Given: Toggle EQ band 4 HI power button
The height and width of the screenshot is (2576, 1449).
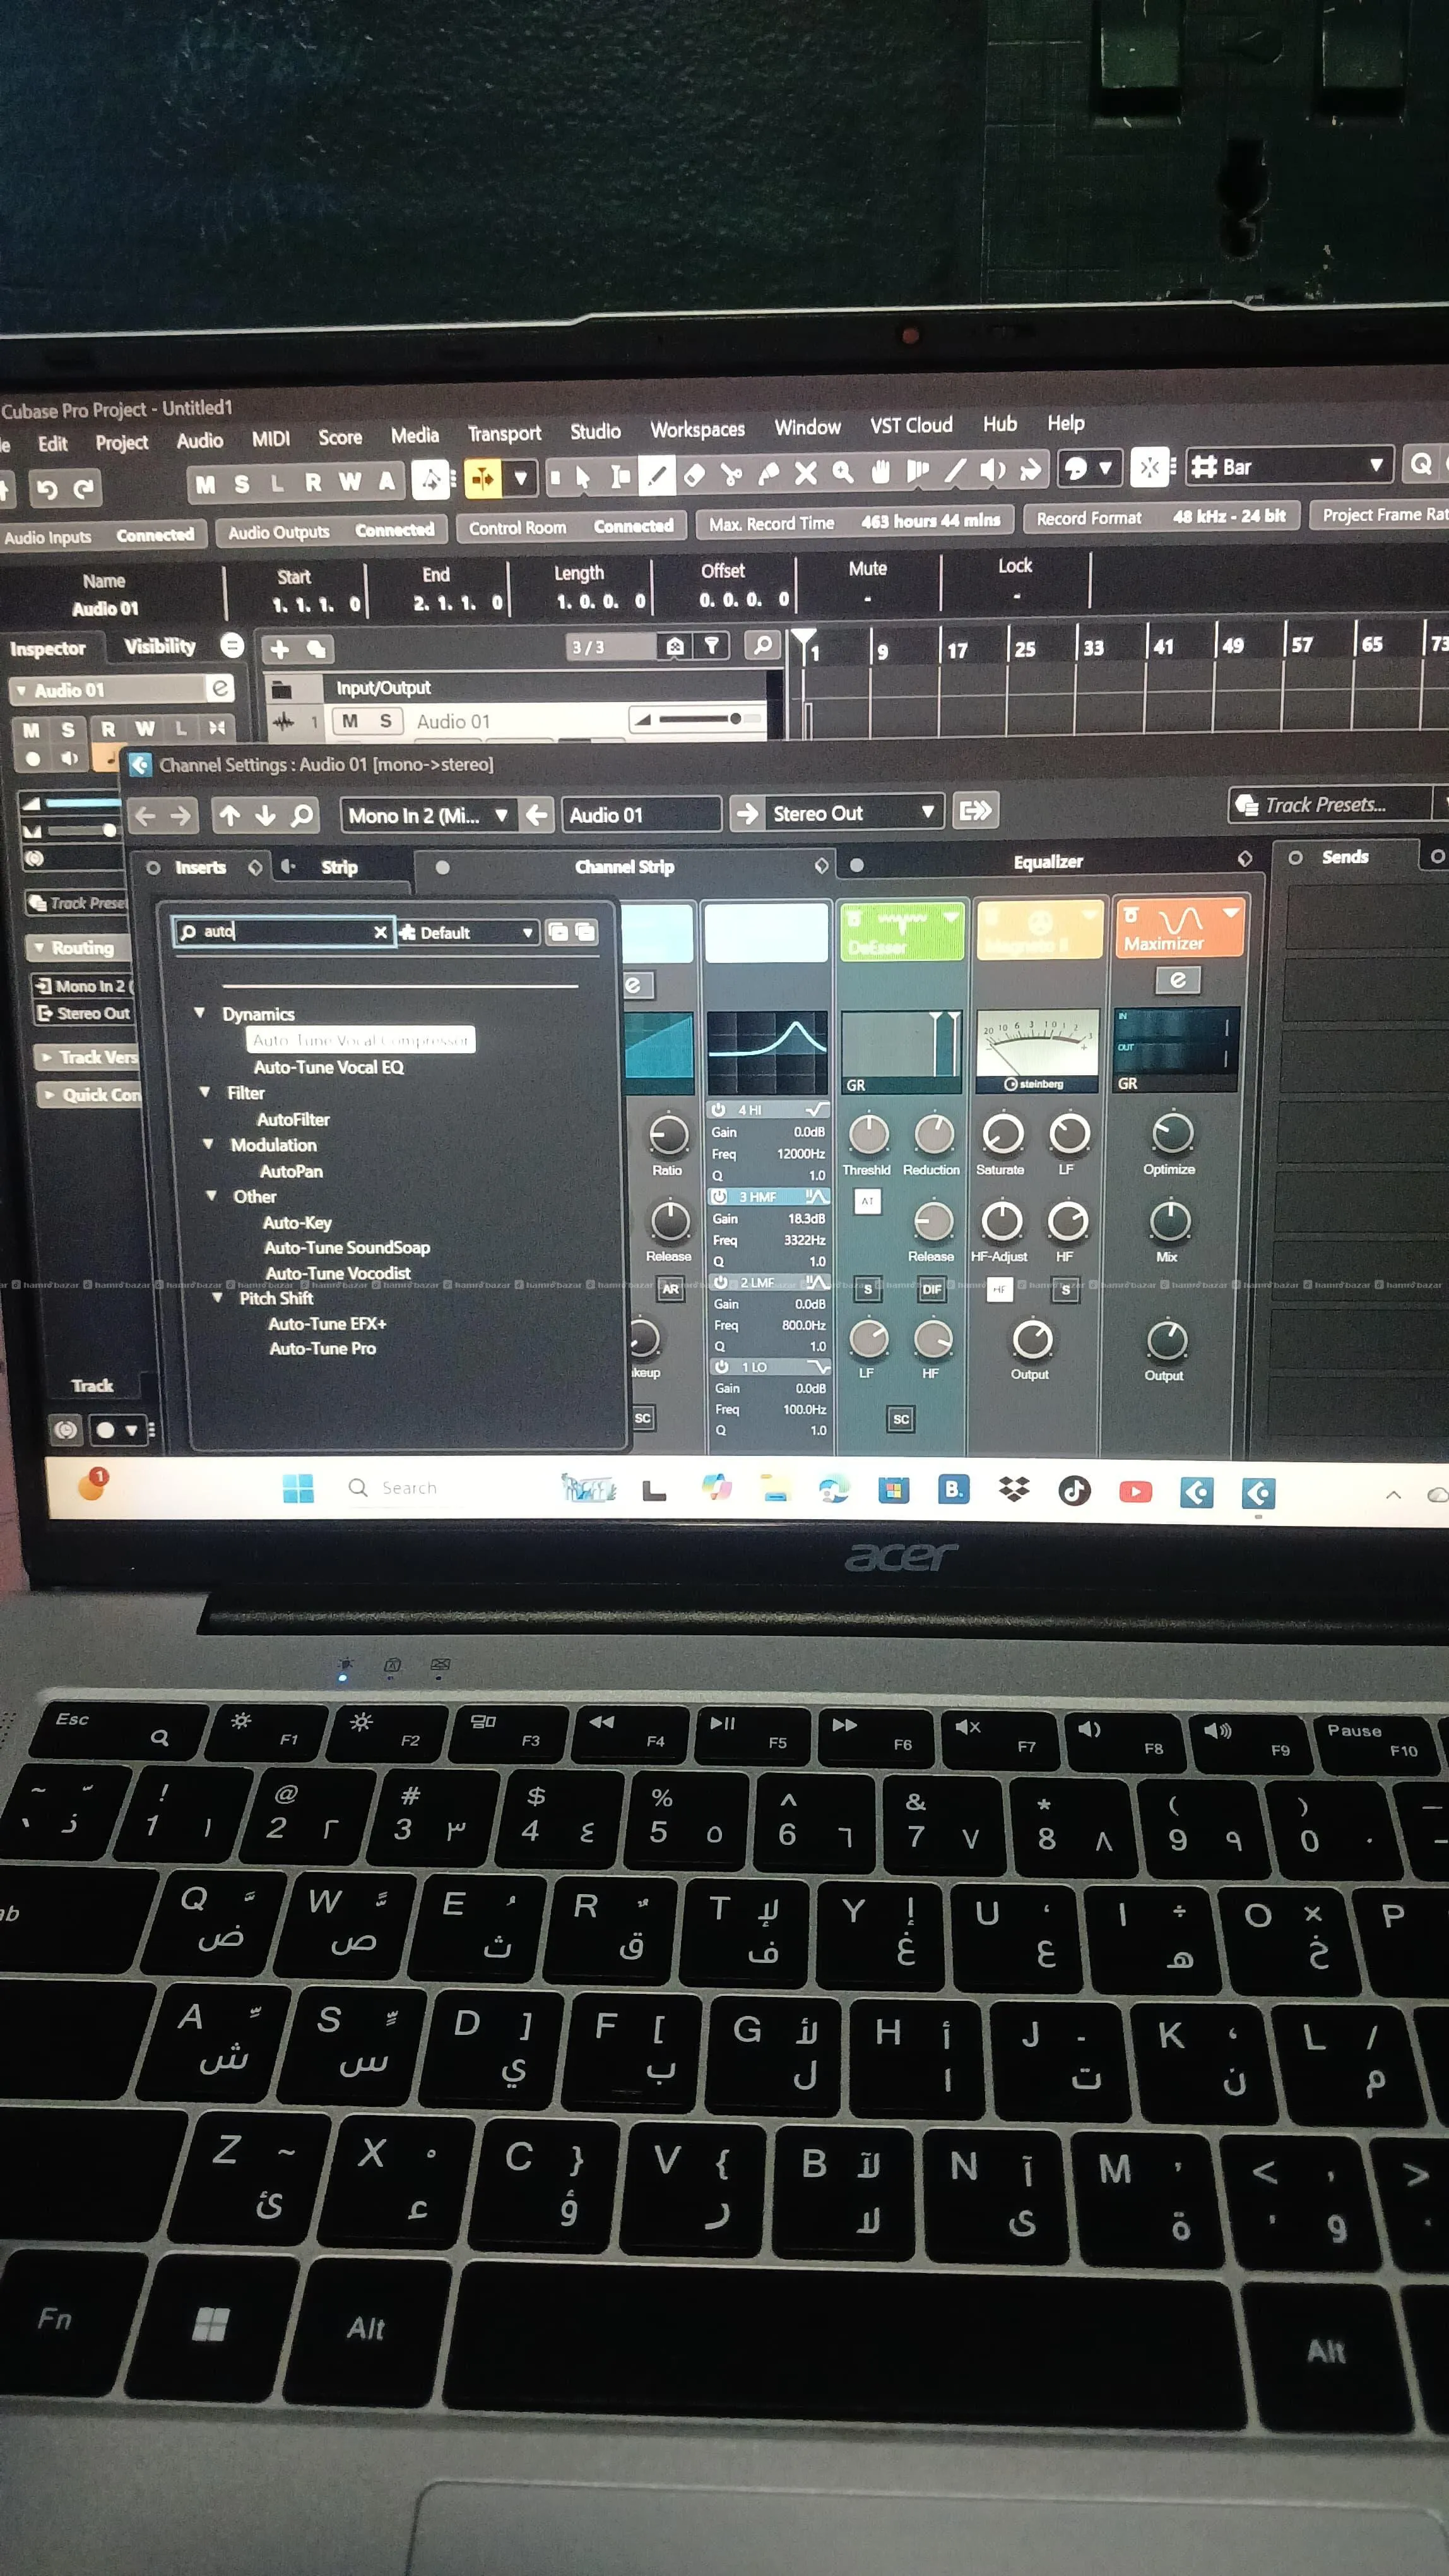Looking at the screenshot, I should tap(718, 1110).
